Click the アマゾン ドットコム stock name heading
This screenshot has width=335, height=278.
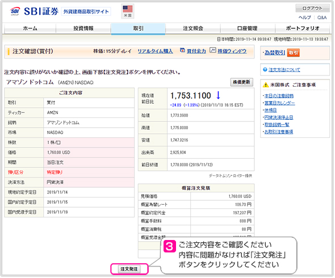pos(30,82)
